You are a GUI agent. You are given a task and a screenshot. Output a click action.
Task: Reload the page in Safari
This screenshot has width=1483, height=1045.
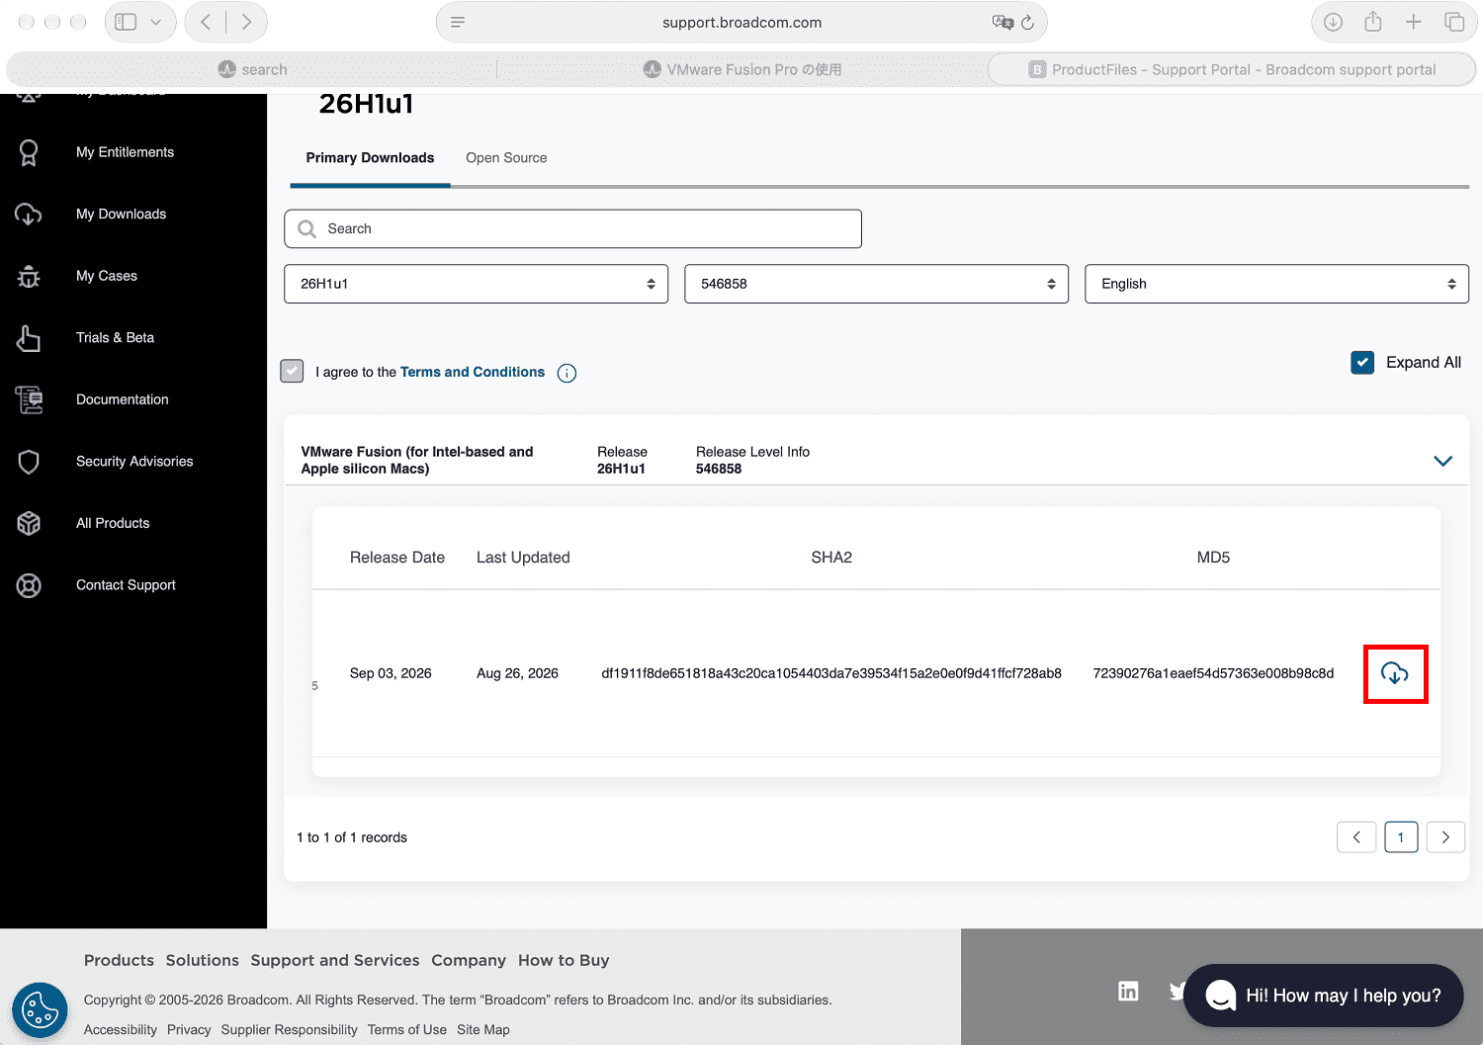[1028, 22]
